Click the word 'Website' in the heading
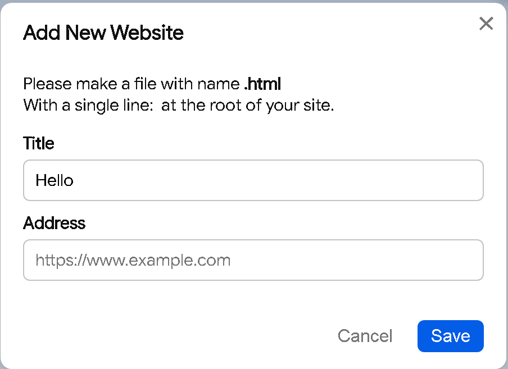508x369 pixels. coord(147,33)
